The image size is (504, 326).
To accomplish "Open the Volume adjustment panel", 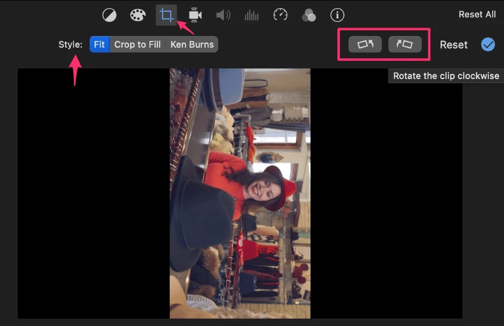I will pyautogui.click(x=223, y=15).
